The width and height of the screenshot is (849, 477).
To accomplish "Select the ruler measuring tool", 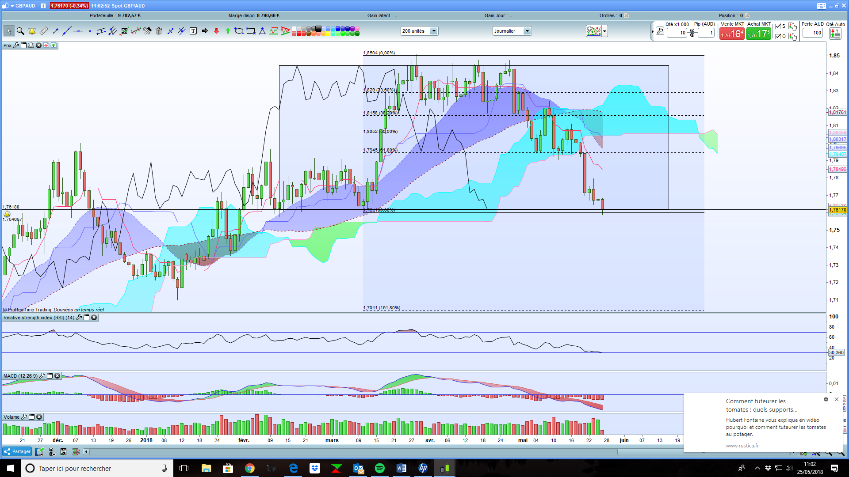I will pos(43,31).
